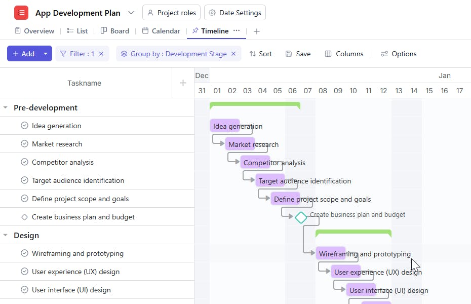Clear the Filter: 1 chip

coord(101,54)
